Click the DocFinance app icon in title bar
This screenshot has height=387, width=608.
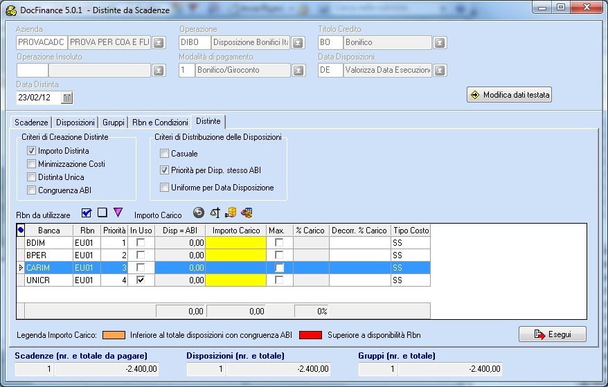coord(11,10)
